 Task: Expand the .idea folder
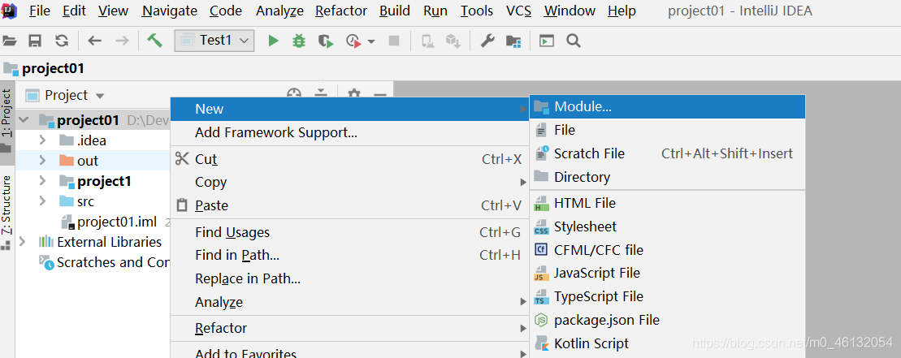click(x=42, y=140)
